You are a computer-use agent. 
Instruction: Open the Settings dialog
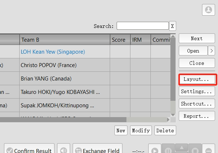coord(197,92)
